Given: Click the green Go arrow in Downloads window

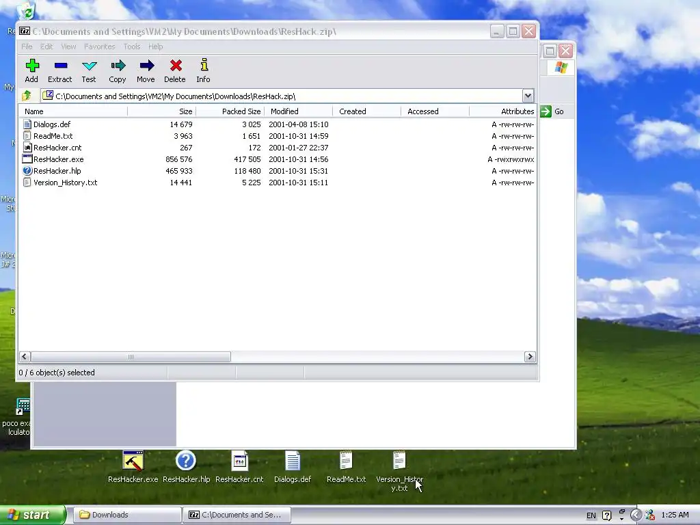Looking at the screenshot, I should (x=546, y=111).
